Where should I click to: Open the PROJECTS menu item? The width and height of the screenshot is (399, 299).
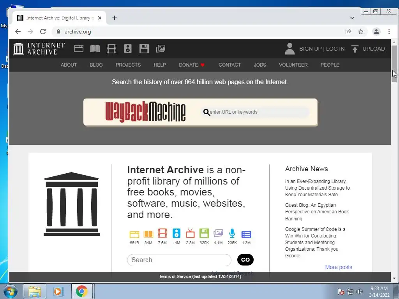128,65
